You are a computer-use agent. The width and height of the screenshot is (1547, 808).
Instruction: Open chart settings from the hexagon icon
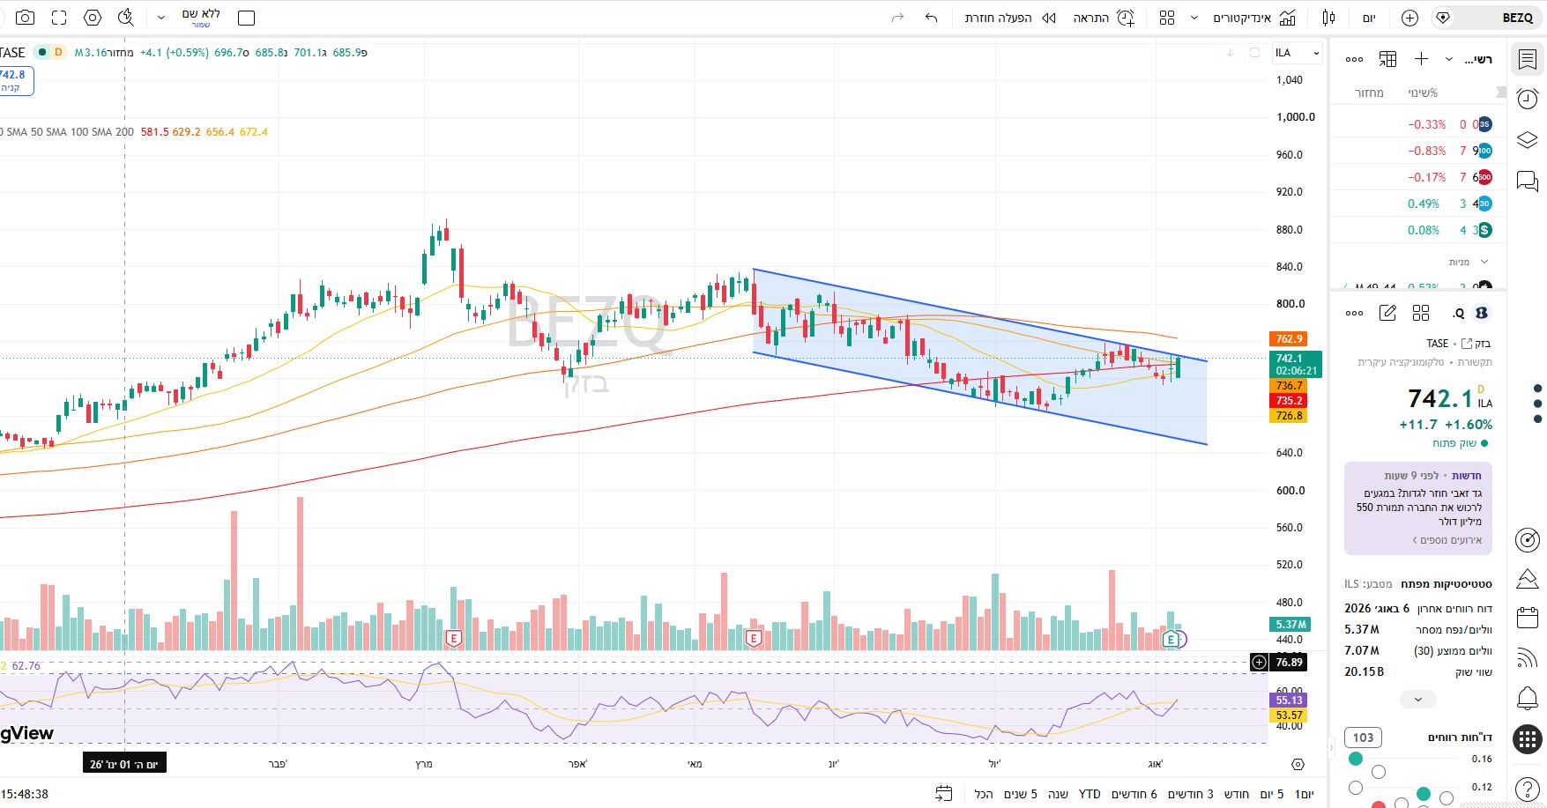click(x=93, y=18)
